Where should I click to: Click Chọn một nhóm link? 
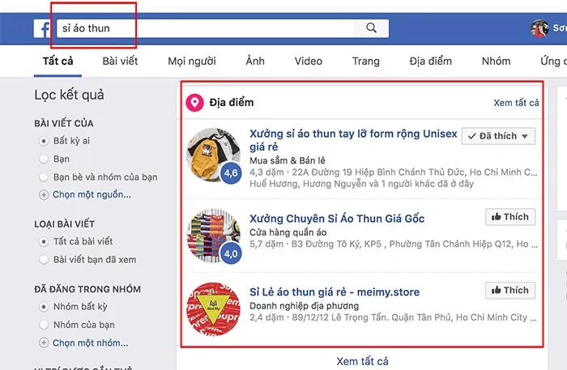91,343
